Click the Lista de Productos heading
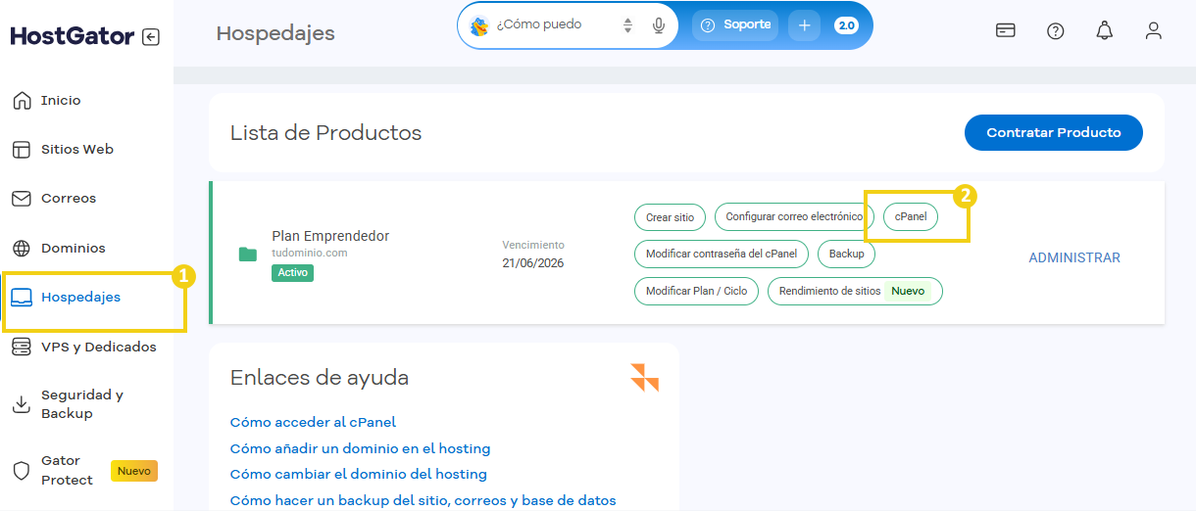1196x511 pixels. tap(325, 133)
